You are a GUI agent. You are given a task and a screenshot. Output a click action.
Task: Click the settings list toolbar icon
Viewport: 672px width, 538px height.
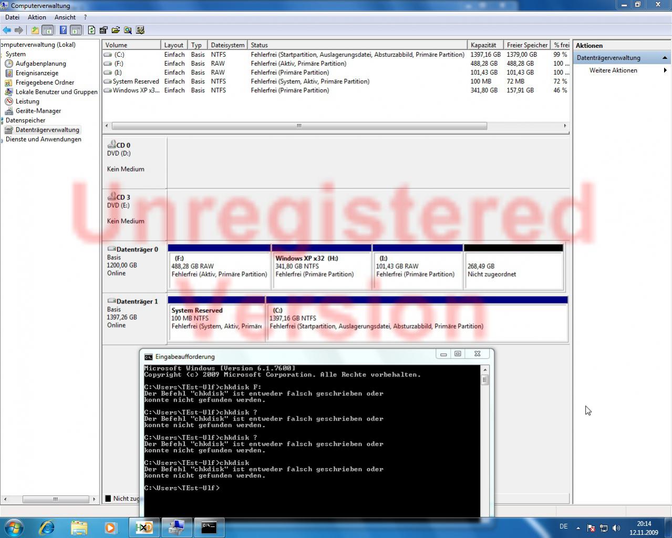pyautogui.click(x=140, y=30)
